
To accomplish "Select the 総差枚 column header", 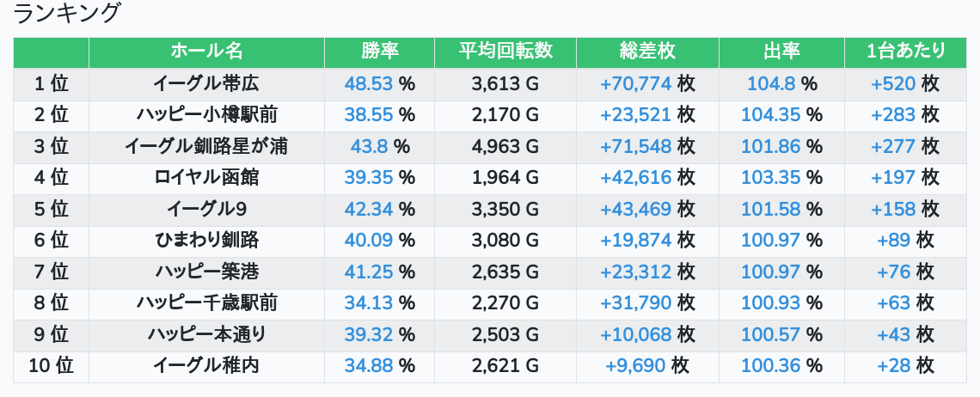I will (647, 52).
